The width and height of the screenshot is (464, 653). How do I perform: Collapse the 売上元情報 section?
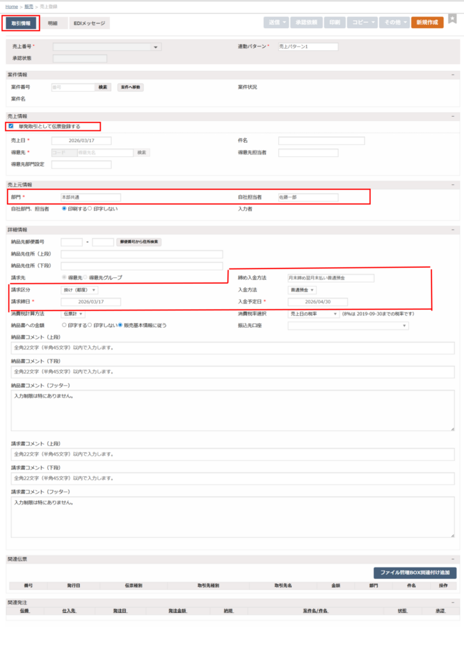click(453, 185)
